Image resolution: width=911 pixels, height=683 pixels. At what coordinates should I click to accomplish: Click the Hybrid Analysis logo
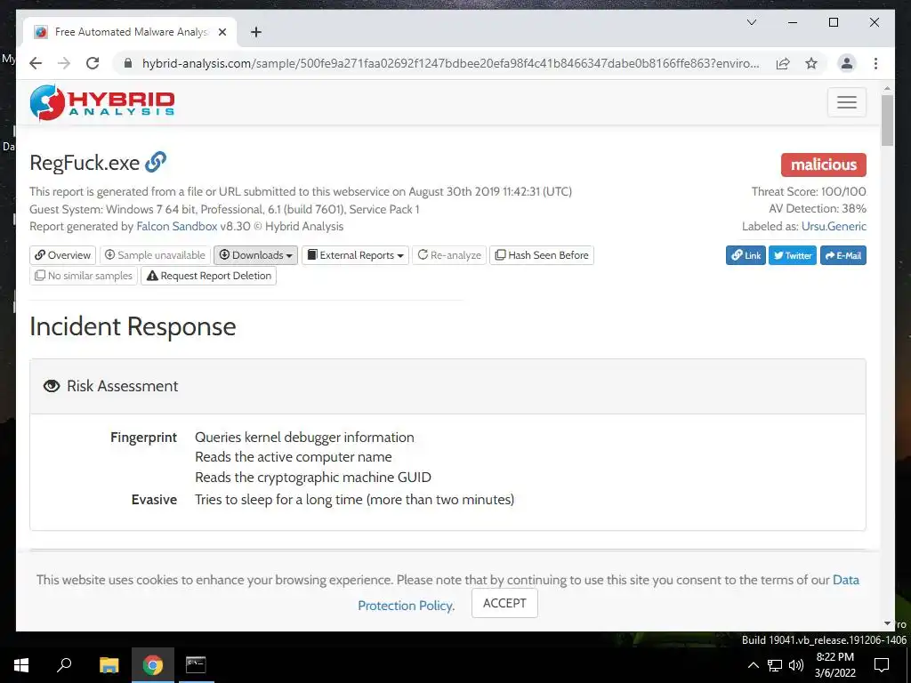click(102, 103)
